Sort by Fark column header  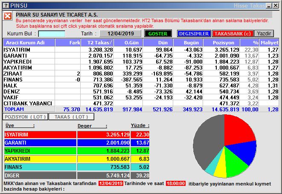point(68,43)
